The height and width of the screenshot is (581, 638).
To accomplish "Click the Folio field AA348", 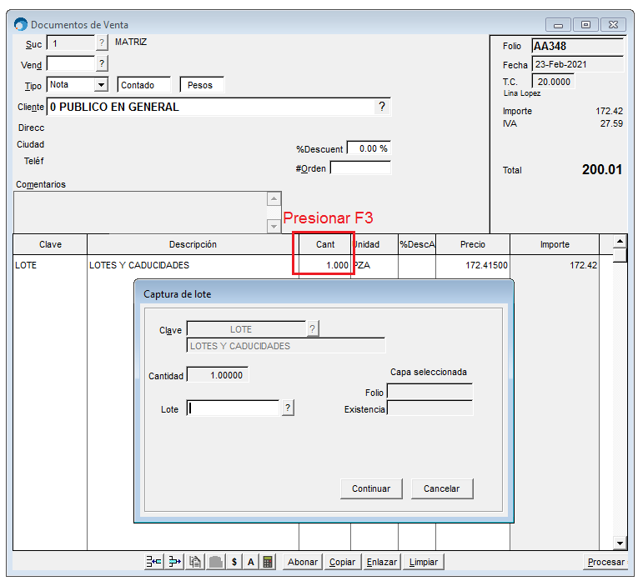I will click(x=578, y=46).
